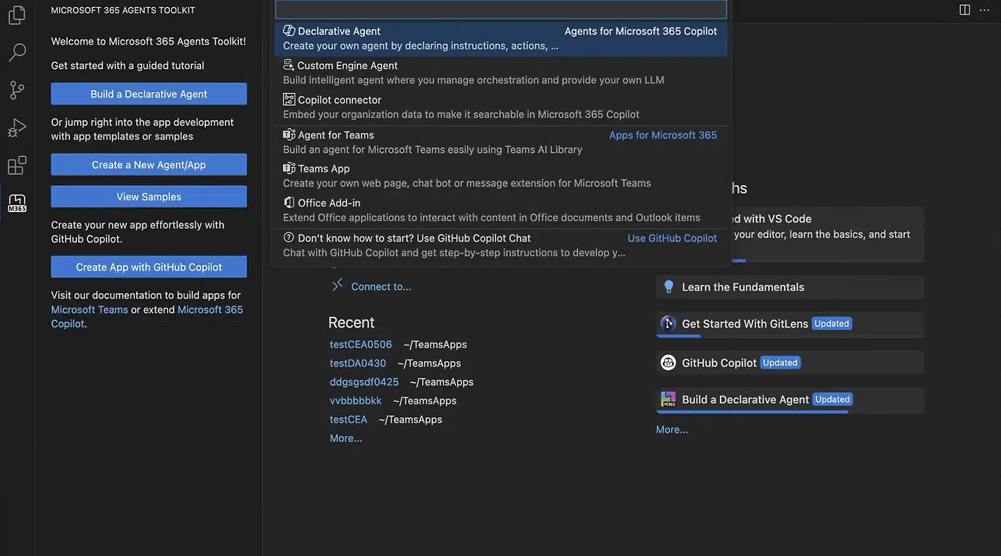Open the Microsoft Teams documentation link
Viewport: 1001px width, 556px height.
click(89, 309)
